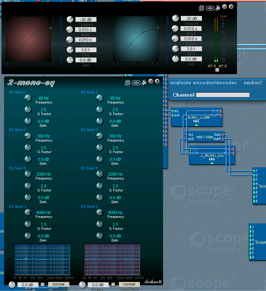Click the Channel input field in mid/side encoder

pyautogui.click(x=223, y=95)
